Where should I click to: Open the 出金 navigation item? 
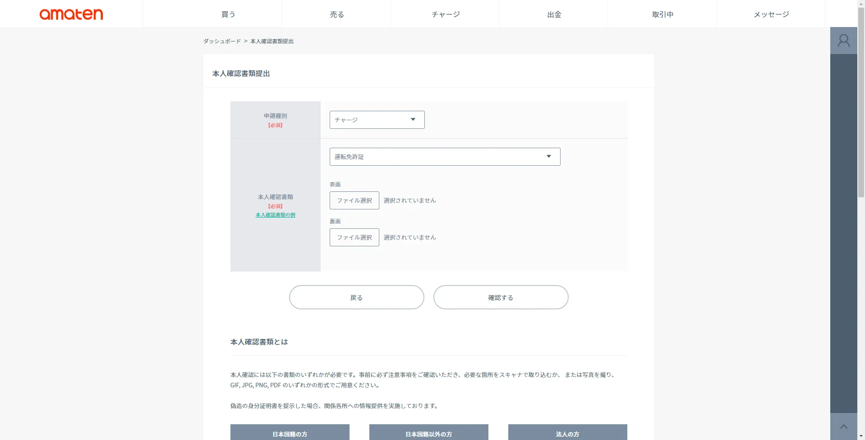coord(554,14)
